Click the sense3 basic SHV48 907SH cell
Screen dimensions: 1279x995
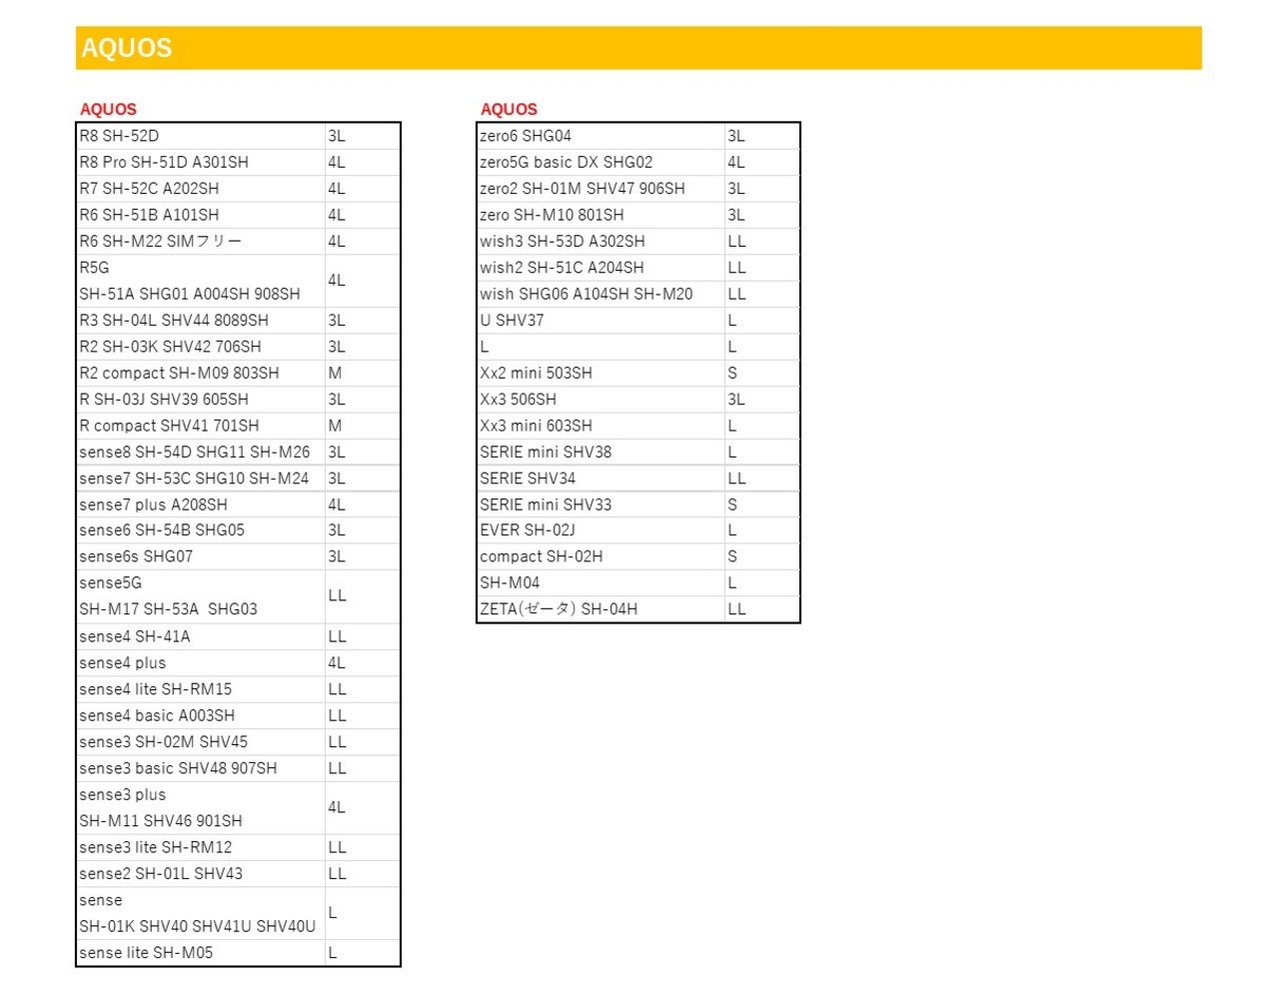[201, 768]
